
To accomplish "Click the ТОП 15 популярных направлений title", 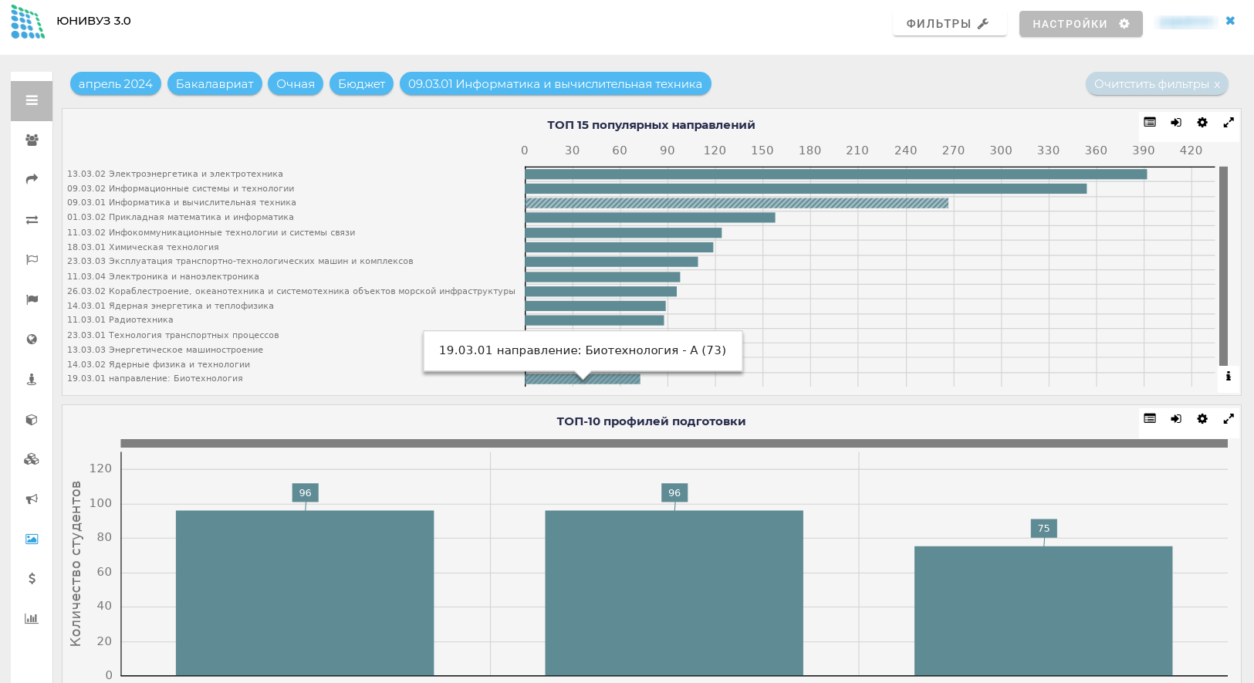I will (651, 125).
